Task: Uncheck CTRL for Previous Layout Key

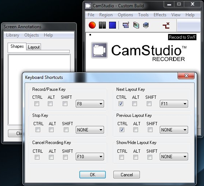Action: pyautogui.click(x=122, y=130)
